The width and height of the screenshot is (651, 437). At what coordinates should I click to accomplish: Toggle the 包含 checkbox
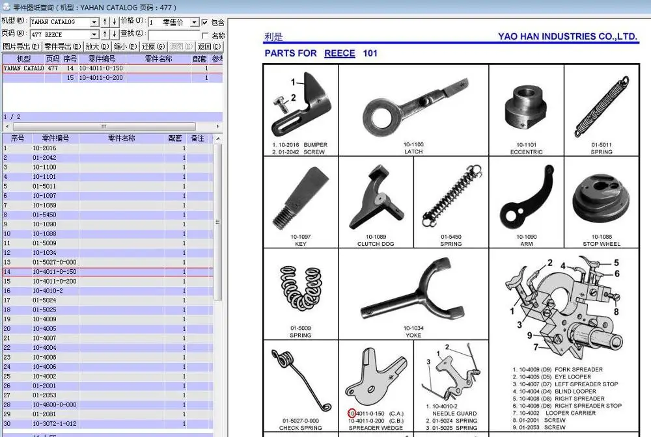coord(204,22)
